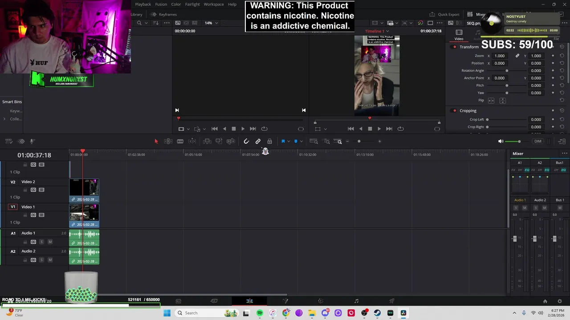Activate Trim Edit Mode tool
This screenshot has height=320, width=570.
pyautogui.click(x=168, y=141)
